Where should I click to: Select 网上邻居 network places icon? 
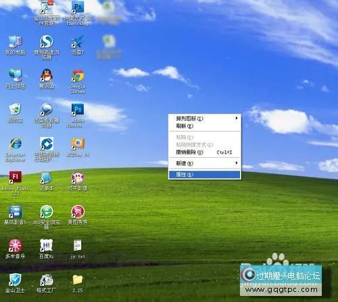pos(15,79)
